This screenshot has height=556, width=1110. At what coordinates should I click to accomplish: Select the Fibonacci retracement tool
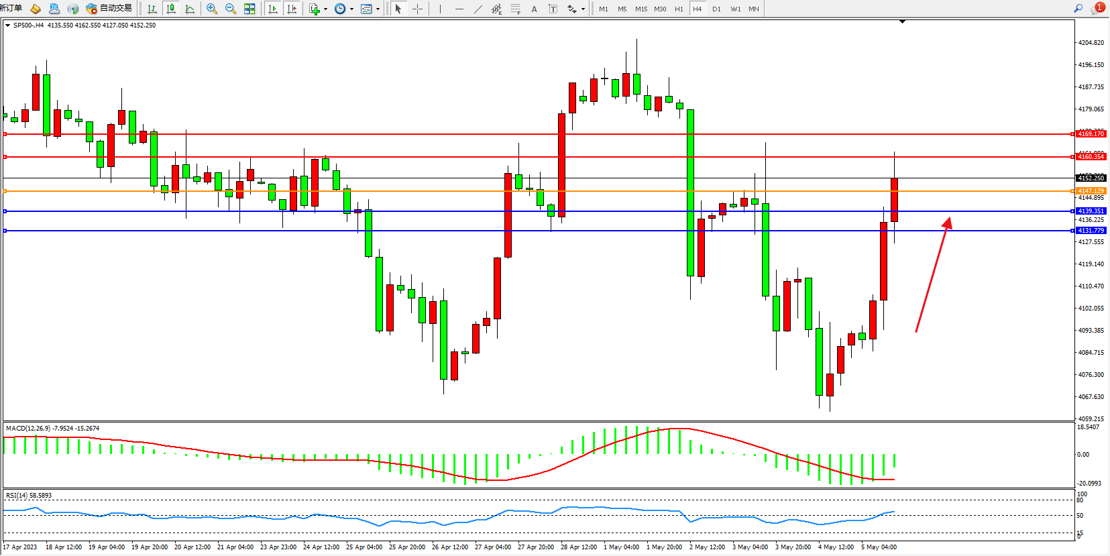[515, 9]
